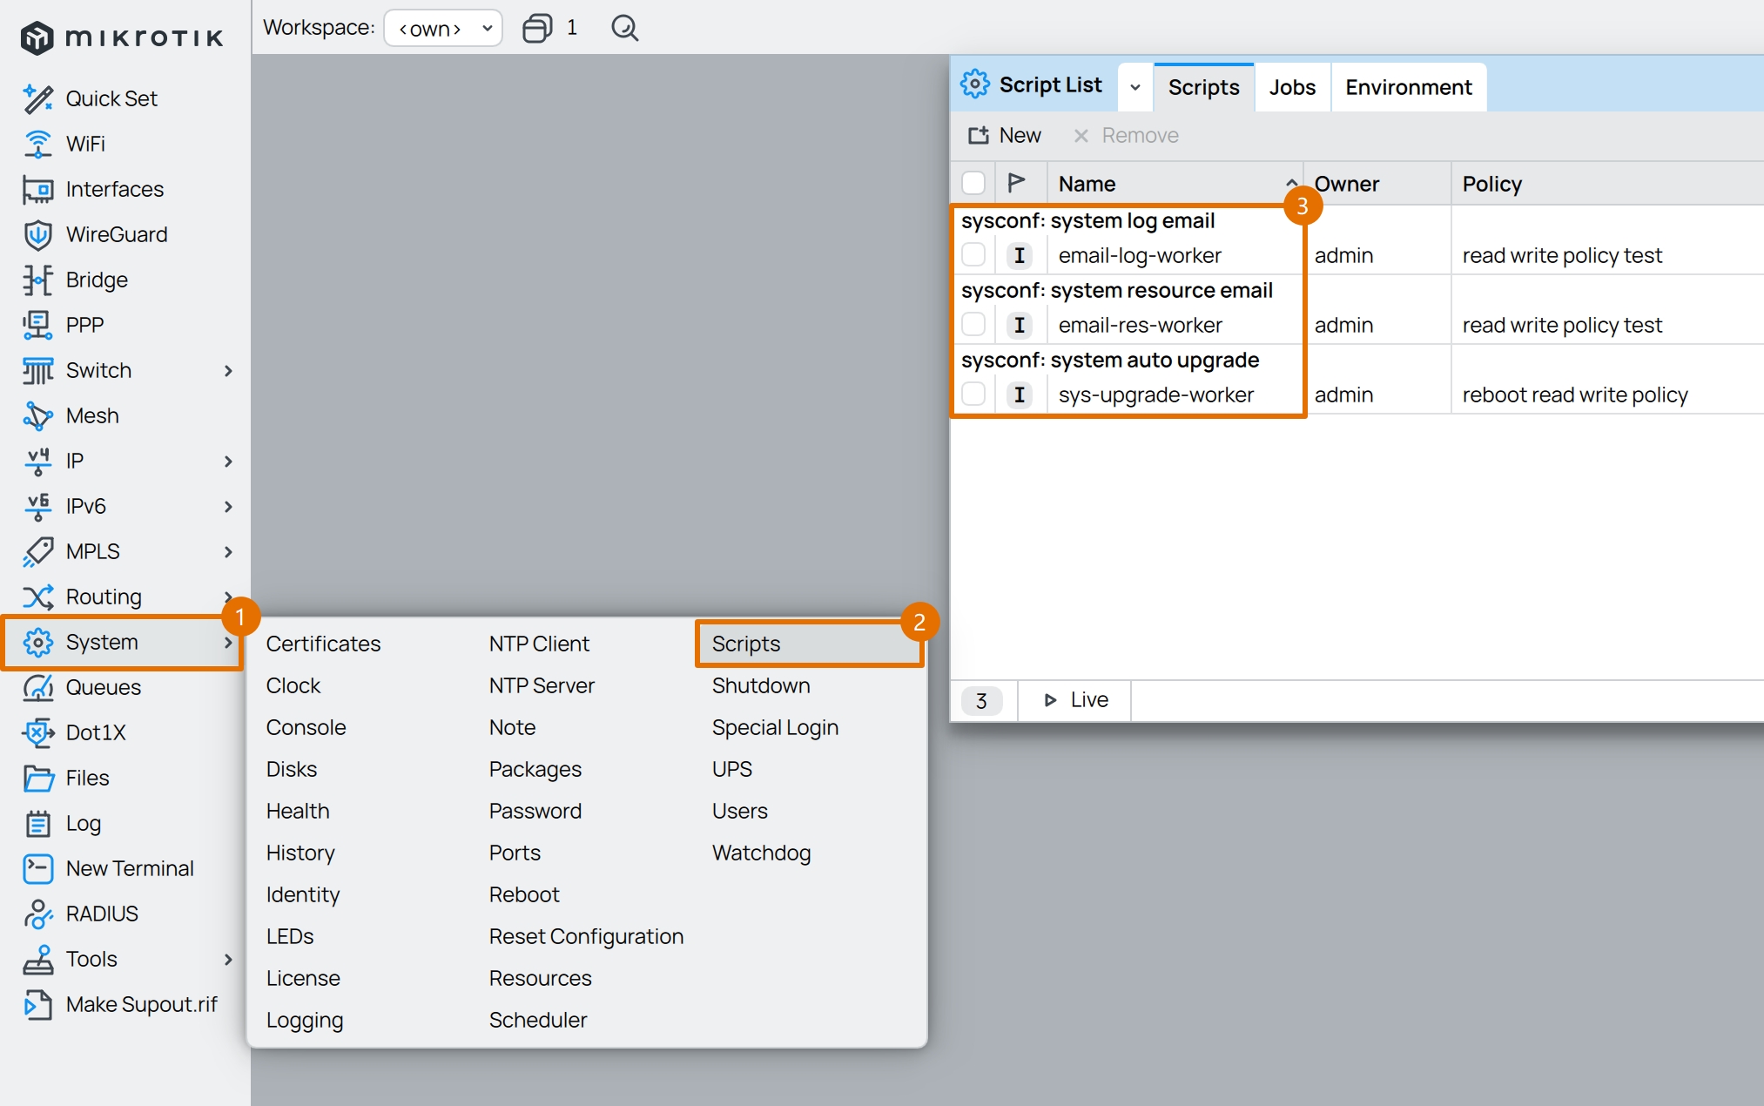
Task: Click the Tools icon in sidebar
Action: [x=37, y=959]
